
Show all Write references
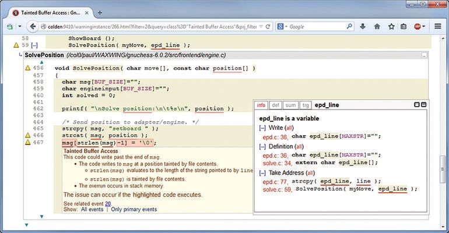[x=289, y=128]
